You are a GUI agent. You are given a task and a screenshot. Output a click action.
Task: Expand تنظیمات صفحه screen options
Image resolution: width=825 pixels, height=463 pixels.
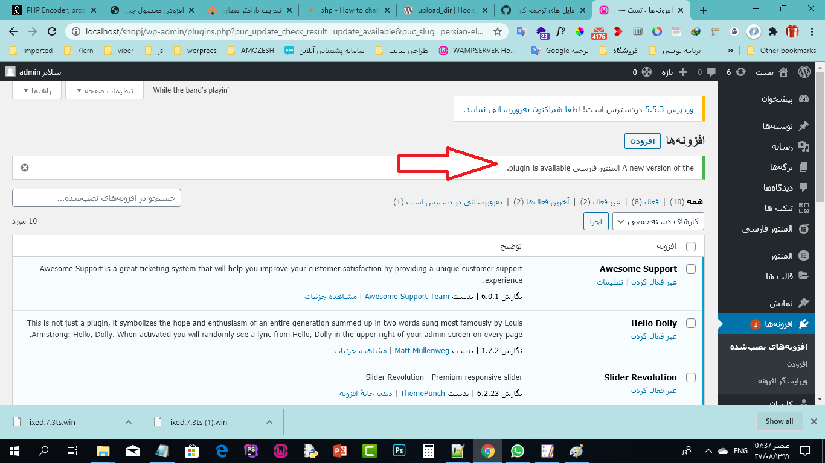tap(104, 90)
